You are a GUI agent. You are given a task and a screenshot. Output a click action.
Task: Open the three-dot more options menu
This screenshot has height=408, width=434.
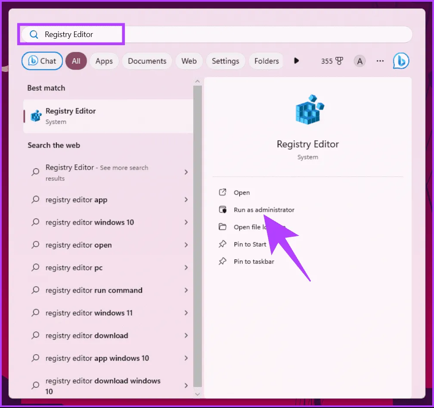pos(380,61)
